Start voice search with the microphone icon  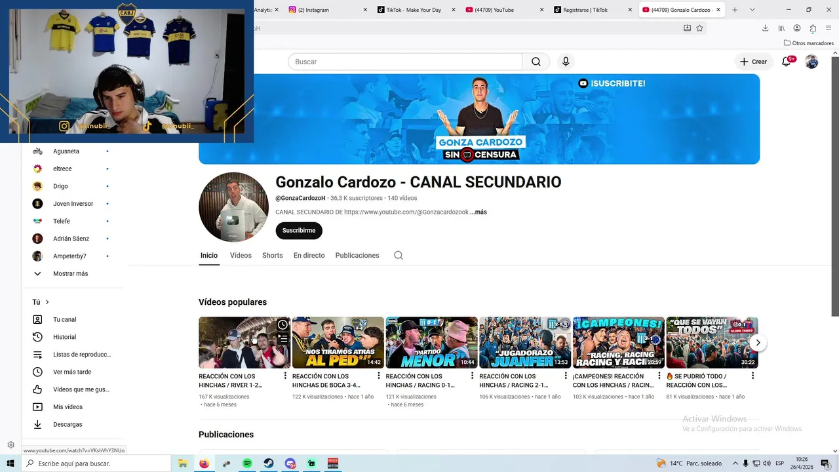coord(566,62)
